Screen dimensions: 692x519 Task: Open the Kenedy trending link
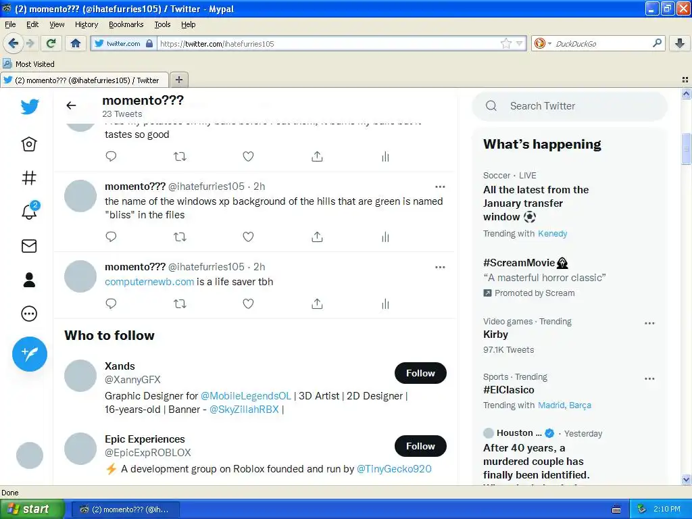point(552,233)
